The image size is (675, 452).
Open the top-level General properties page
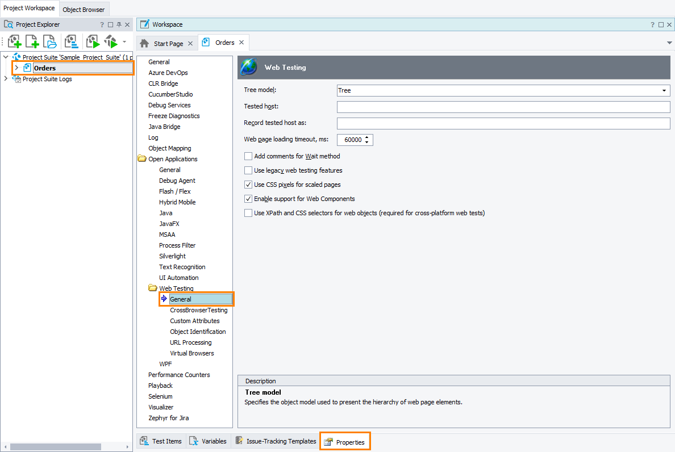(x=159, y=62)
